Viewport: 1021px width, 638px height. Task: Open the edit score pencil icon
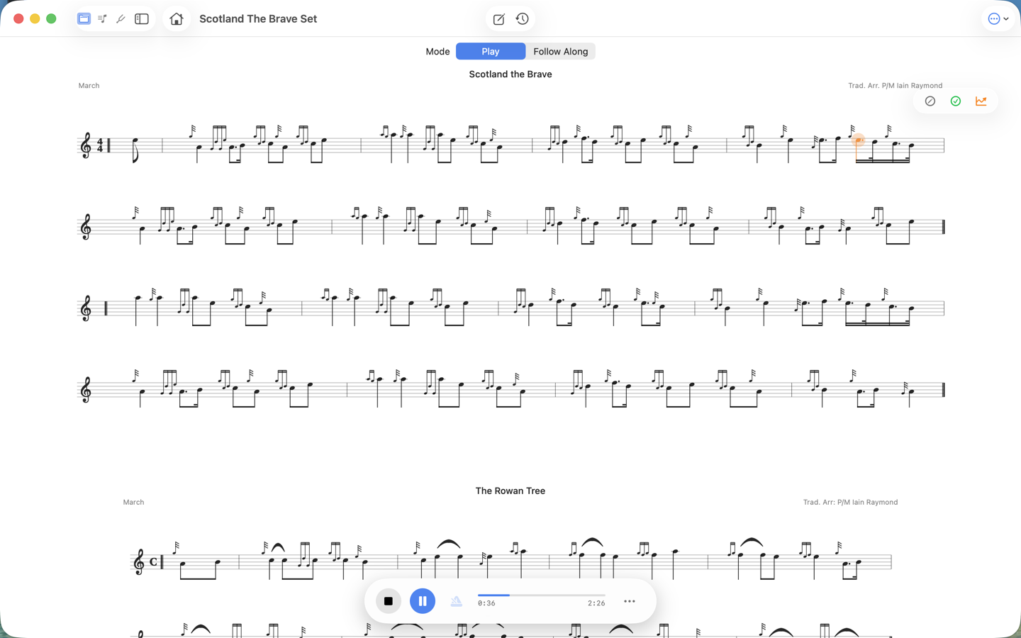coord(498,19)
